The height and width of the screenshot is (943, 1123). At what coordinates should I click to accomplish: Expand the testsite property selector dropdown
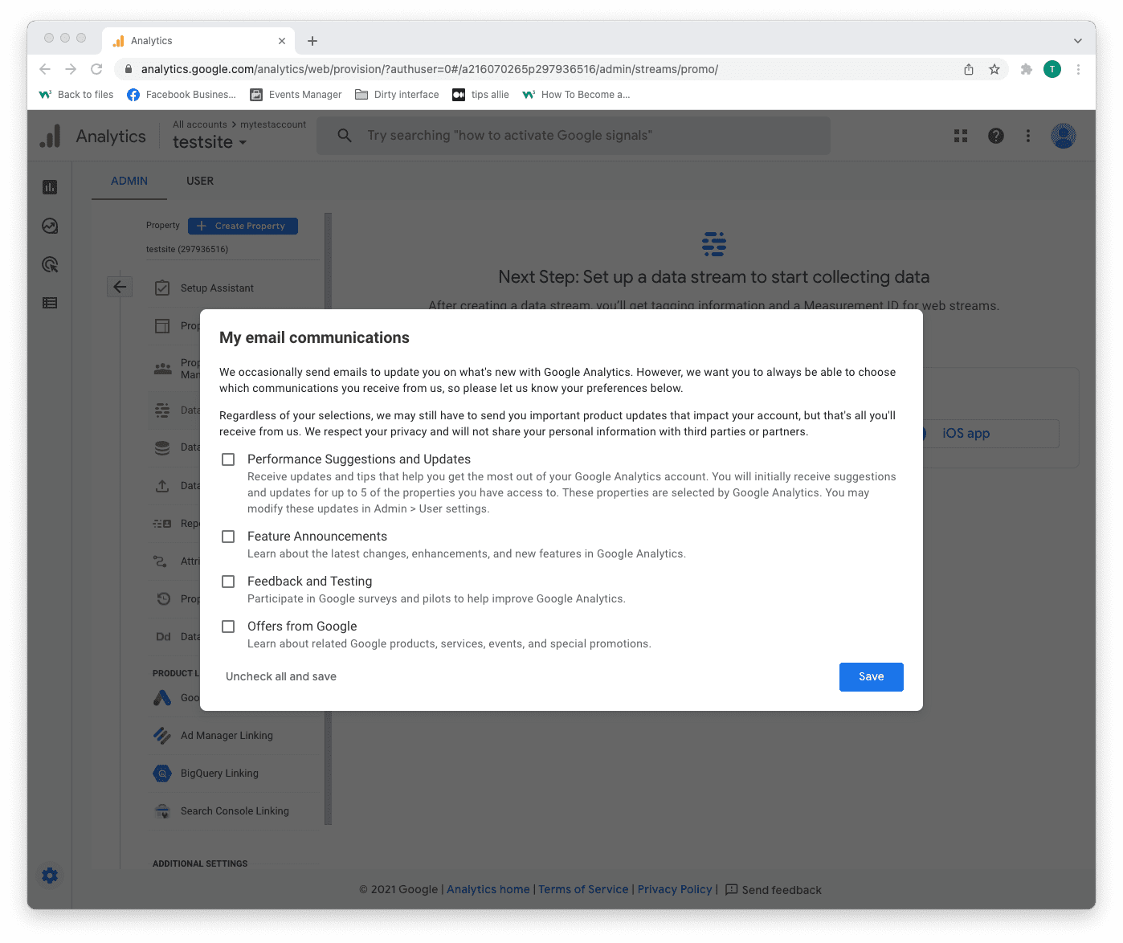[210, 142]
